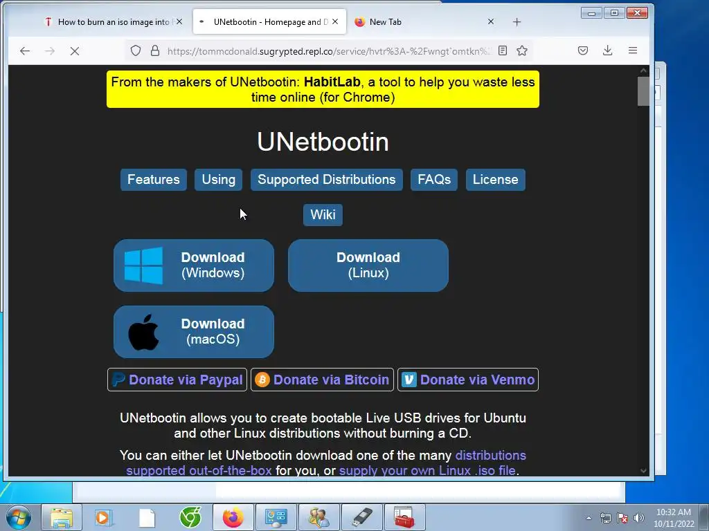Close the New Tab tab
Screen dimensions: 709x531
click(491, 21)
